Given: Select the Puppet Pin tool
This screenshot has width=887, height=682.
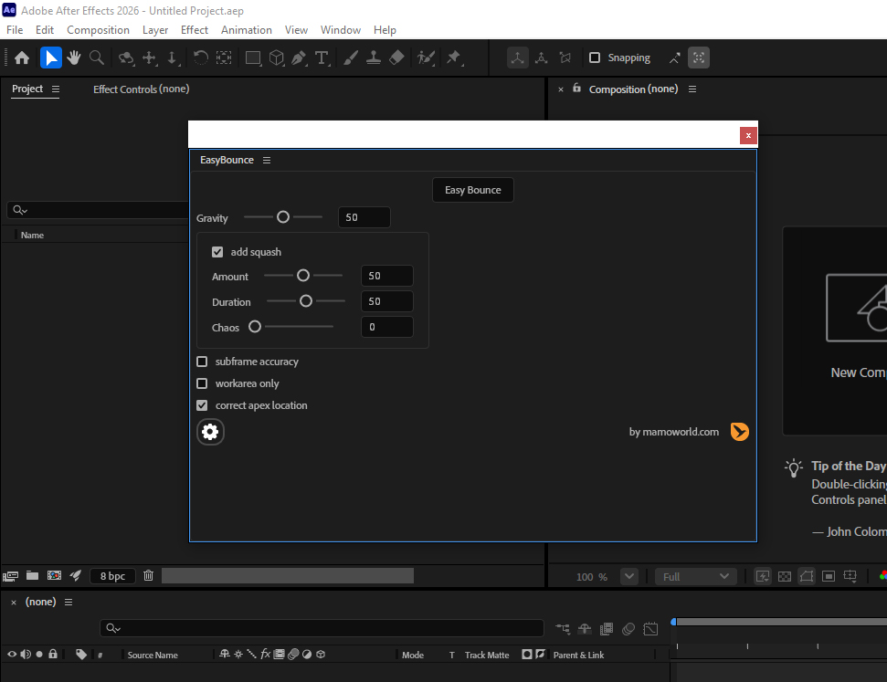Looking at the screenshot, I should tap(454, 58).
